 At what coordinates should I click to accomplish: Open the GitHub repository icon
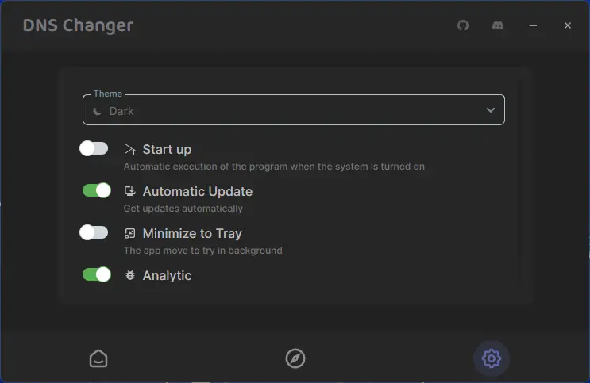tap(463, 25)
